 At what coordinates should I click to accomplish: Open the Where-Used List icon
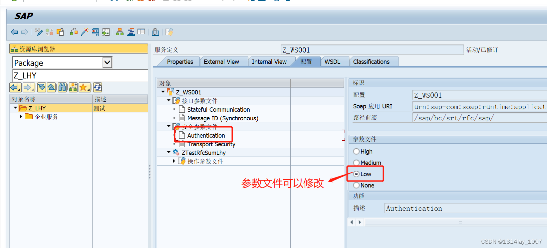(x=95, y=32)
